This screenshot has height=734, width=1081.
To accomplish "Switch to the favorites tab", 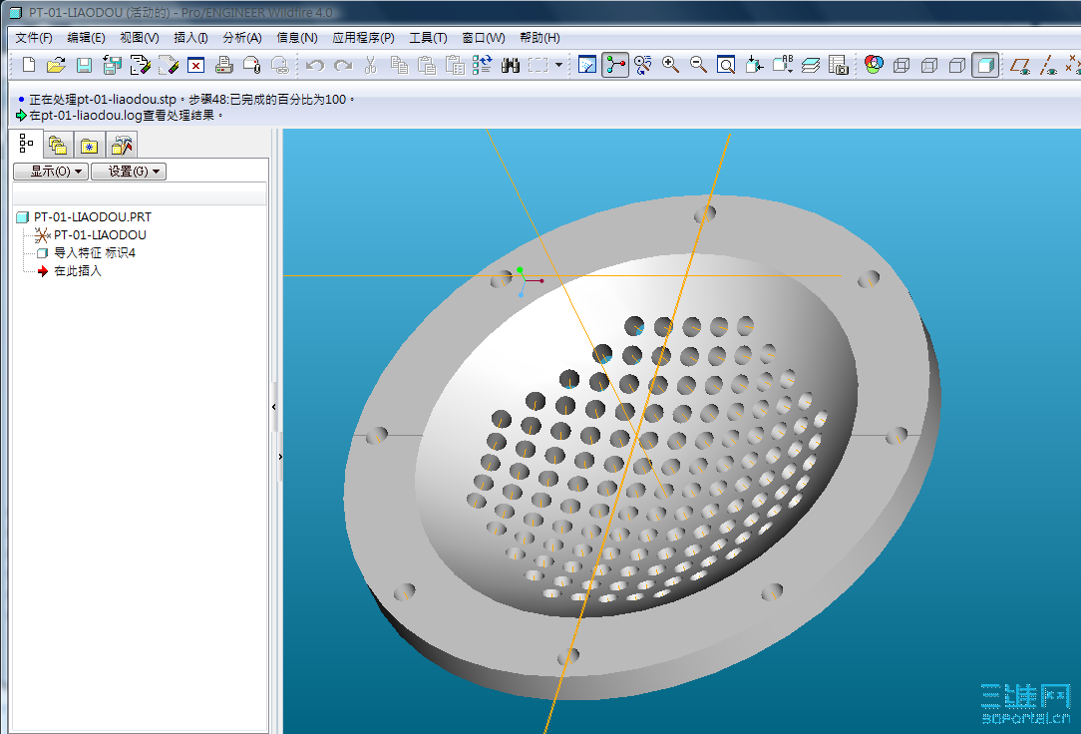I will point(89,146).
